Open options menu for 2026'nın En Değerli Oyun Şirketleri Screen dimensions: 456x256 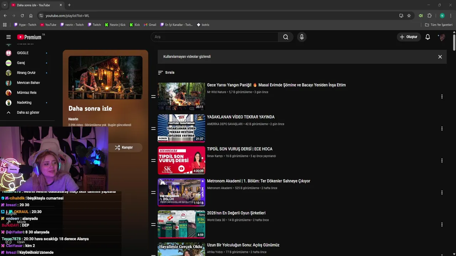pos(442,225)
